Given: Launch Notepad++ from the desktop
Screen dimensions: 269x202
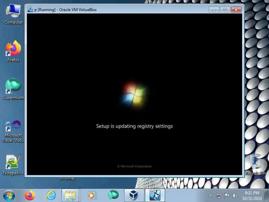Looking at the screenshot, I should click(x=13, y=164).
